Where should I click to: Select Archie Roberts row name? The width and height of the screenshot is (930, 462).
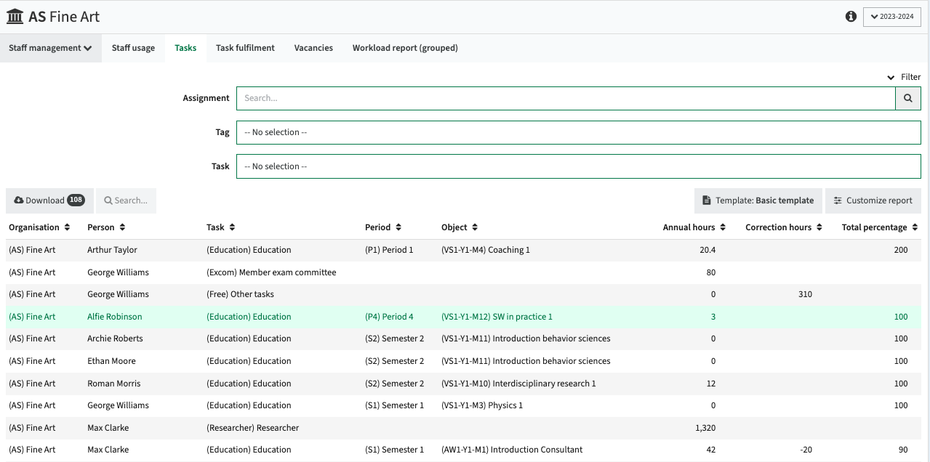(x=115, y=339)
